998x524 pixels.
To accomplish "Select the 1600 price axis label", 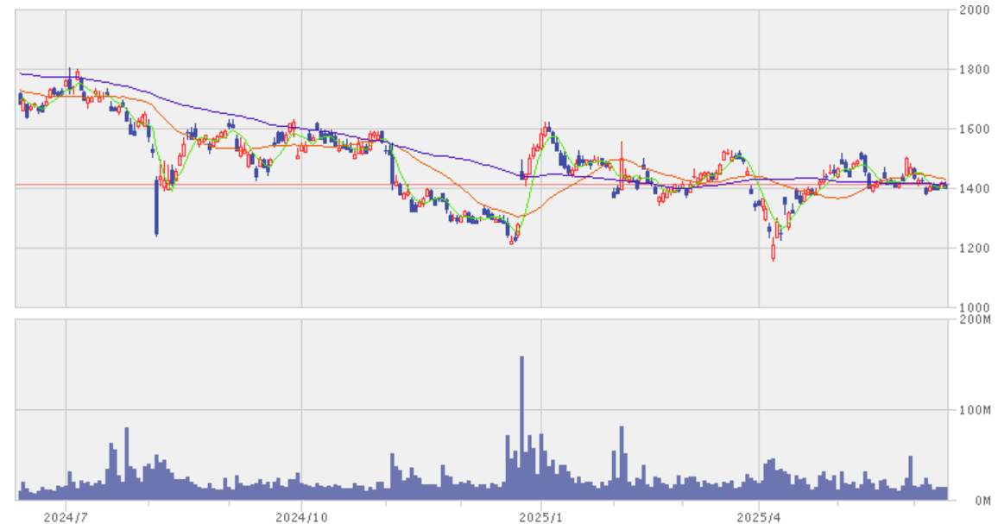I will [x=974, y=129].
